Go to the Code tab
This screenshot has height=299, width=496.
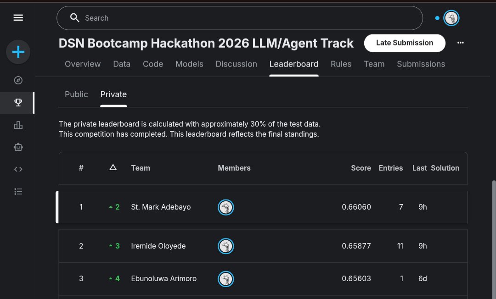pos(153,64)
